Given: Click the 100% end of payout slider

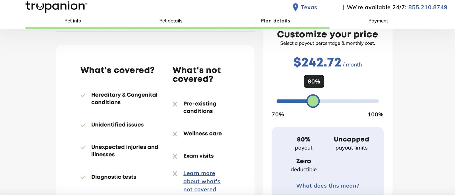Looking at the screenshot, I should [x=378, y=101].
